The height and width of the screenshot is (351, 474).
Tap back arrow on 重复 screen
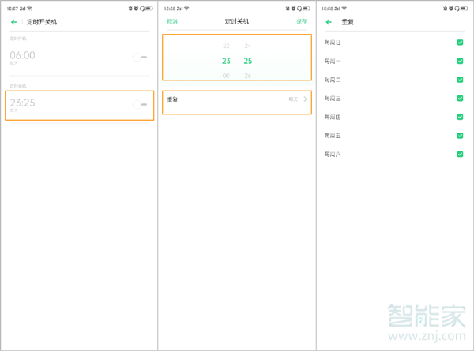(x=329, y=22)
